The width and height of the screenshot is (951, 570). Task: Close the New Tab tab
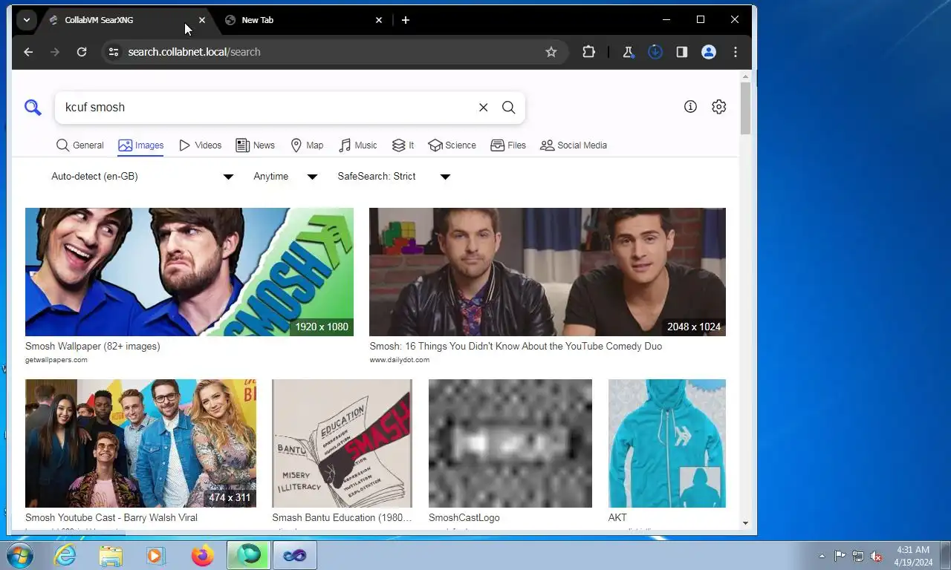tap(379, 20)
